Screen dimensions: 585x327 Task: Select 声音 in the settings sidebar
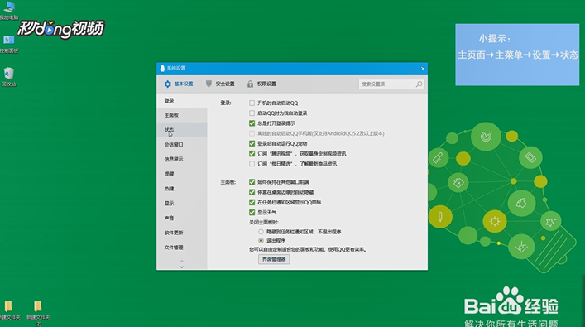(x=182, y=218)
